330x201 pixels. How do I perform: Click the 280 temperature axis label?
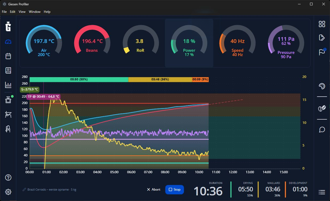[x=25, y=77]
